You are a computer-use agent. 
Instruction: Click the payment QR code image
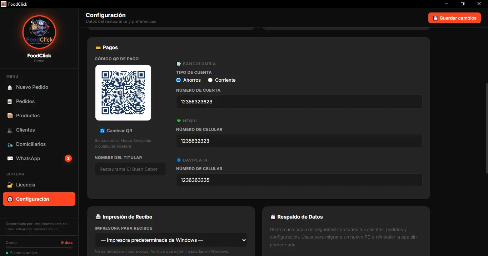tap(123, 93)
